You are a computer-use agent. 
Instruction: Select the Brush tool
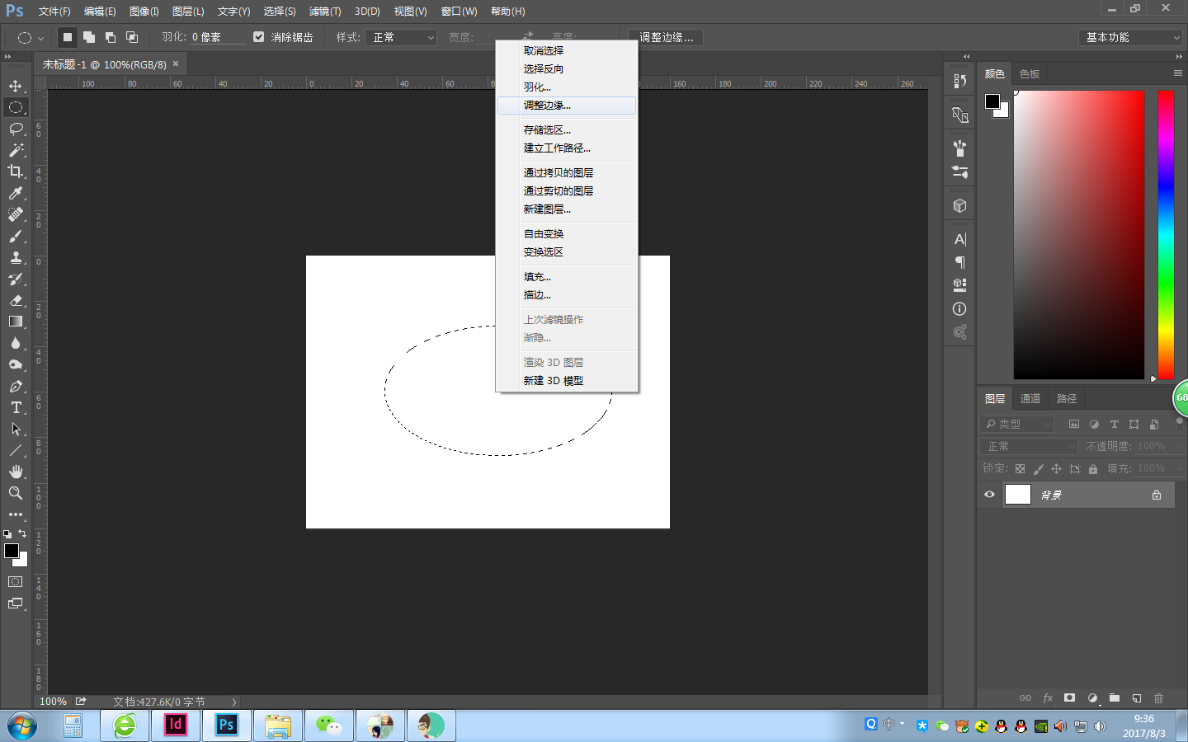pyautogui.click(x=16, y=236)
